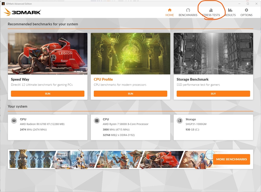
Task: Click the 3DMark Advanced Edition window title
Action: 19,4
